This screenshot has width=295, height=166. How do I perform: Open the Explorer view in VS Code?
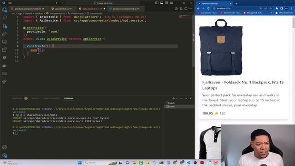(5, 10)
